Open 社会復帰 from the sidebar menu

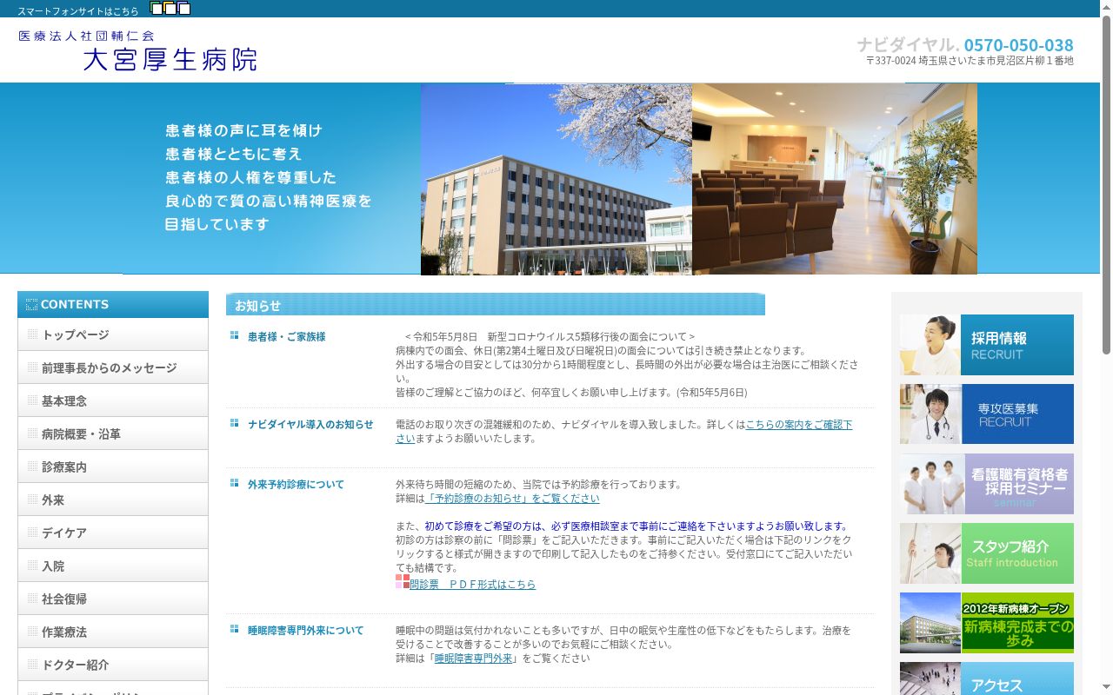pyautogui.click(x=113, y=599)
